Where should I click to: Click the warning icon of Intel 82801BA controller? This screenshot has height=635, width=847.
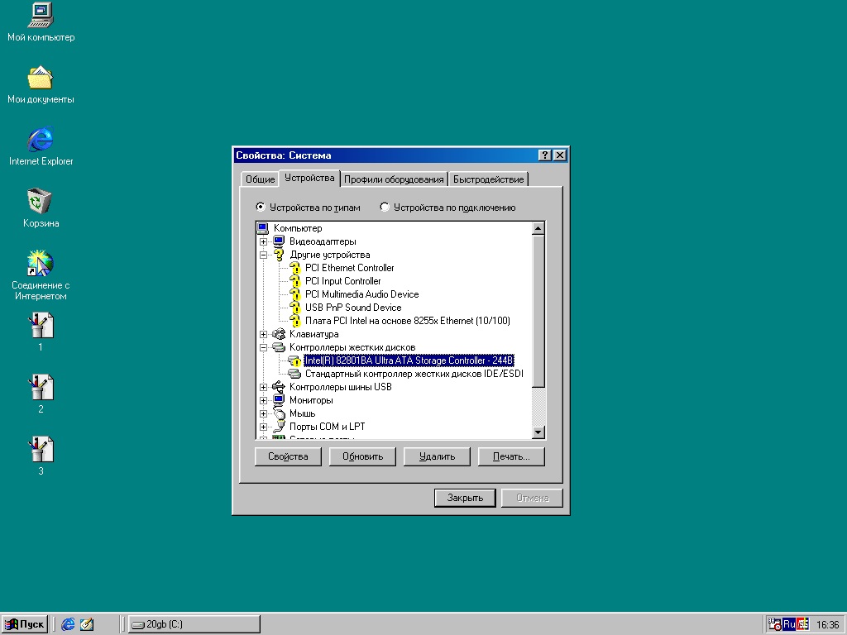(x=295, y=360)
